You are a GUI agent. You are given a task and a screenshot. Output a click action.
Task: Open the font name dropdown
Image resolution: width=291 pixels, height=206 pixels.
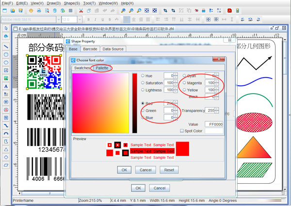coord(59,19)
